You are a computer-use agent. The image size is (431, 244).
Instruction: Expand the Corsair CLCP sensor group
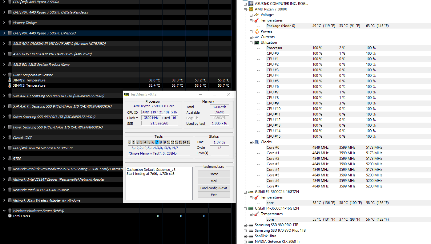[4, 138]
